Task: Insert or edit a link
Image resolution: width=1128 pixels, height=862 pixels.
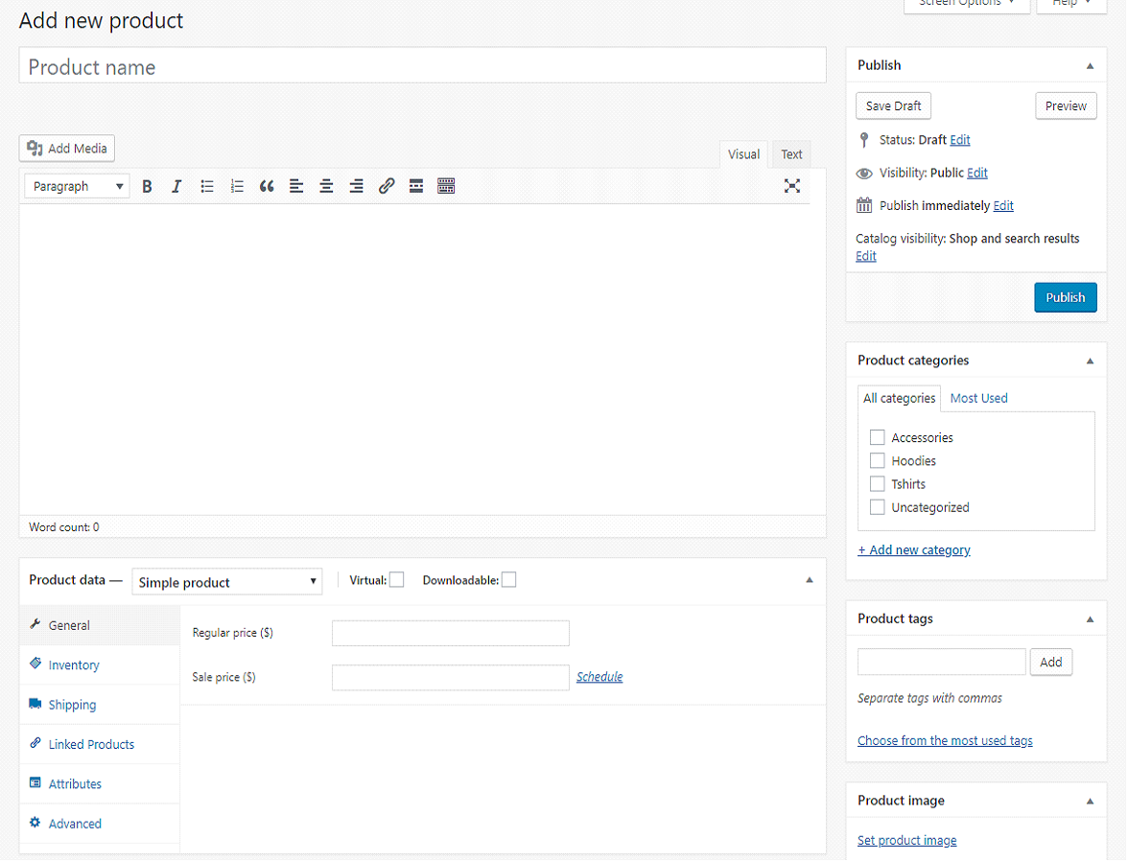Action: click(387, 186)
